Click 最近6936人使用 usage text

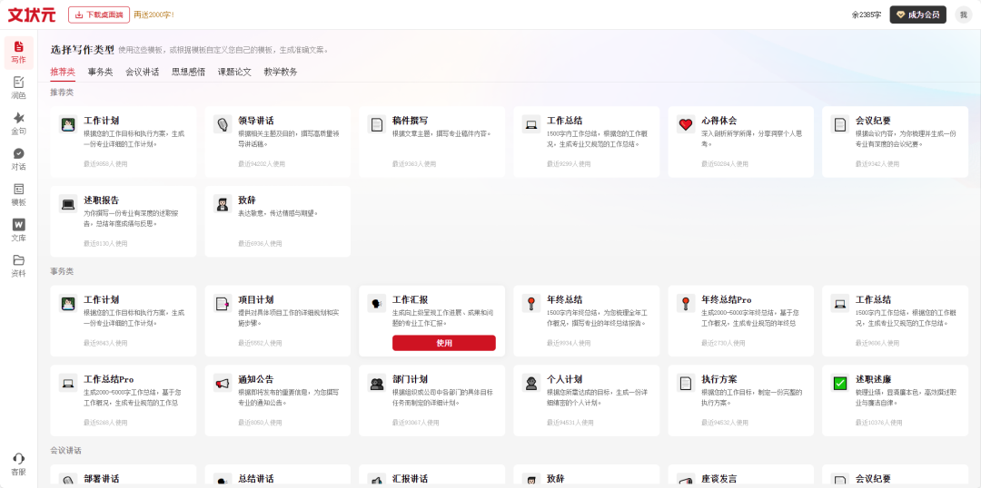click(x=261, y=244)
